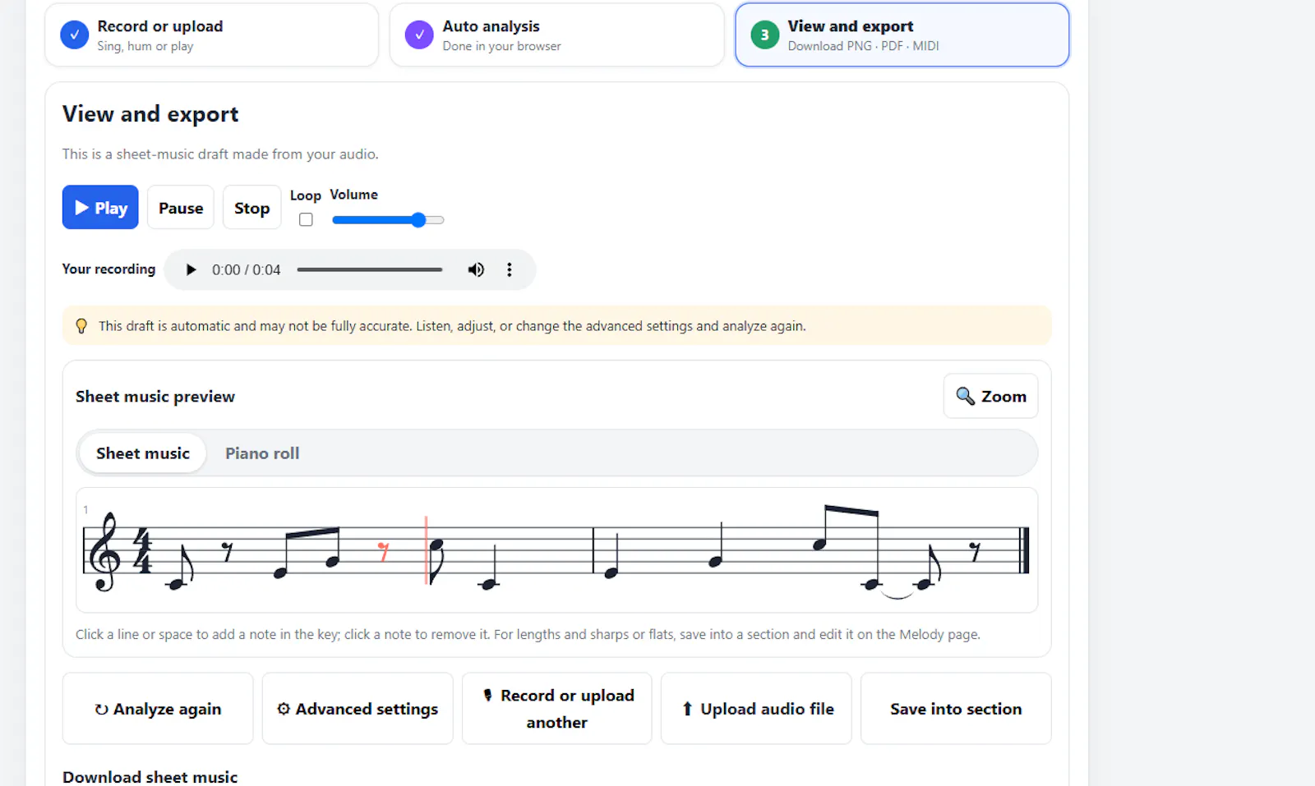Click the 'View and export' main heading
Viewport: 1315px width, 786px height.
pyautogui.click(x=150, y=114)
